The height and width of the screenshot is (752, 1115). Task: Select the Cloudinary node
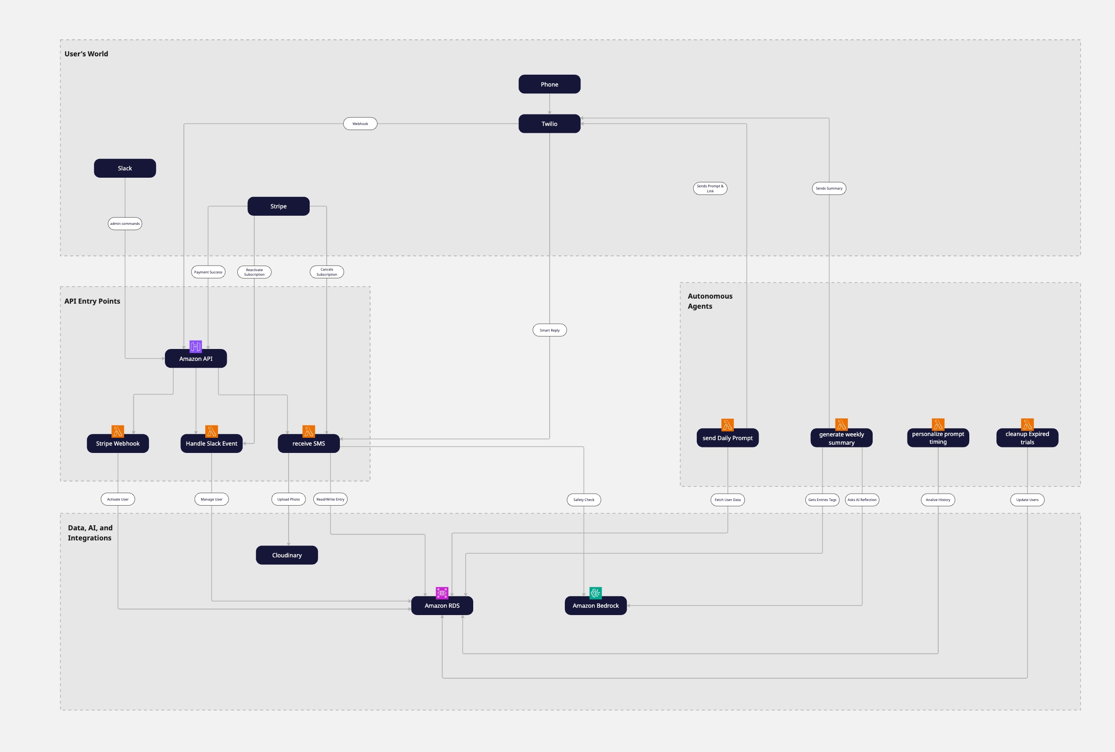click(x=287, y=555)
